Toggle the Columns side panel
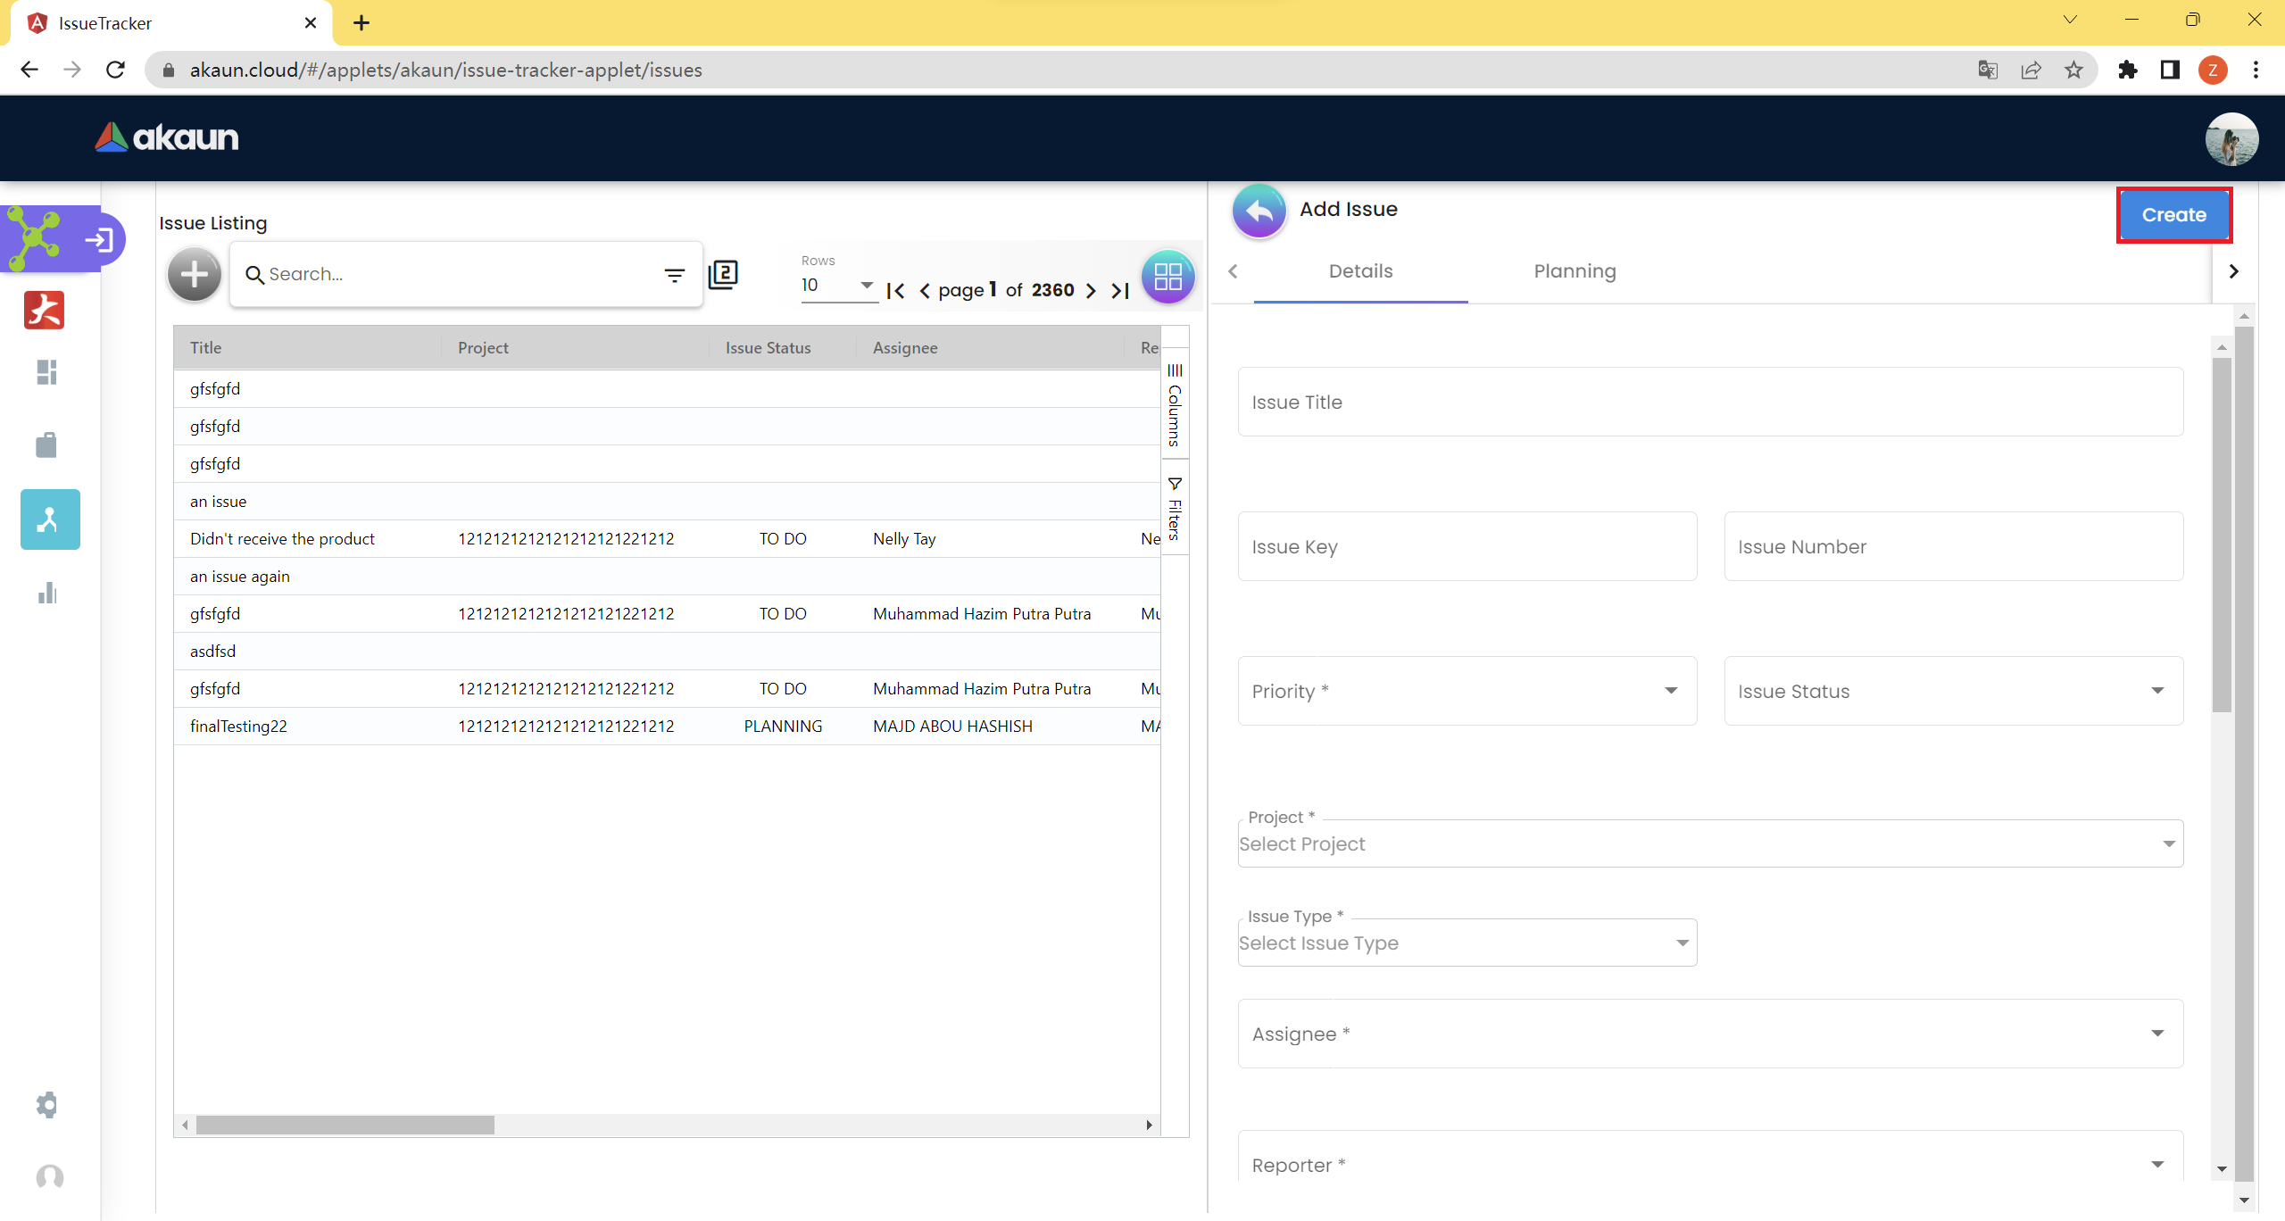 (x=1175, y=406)
